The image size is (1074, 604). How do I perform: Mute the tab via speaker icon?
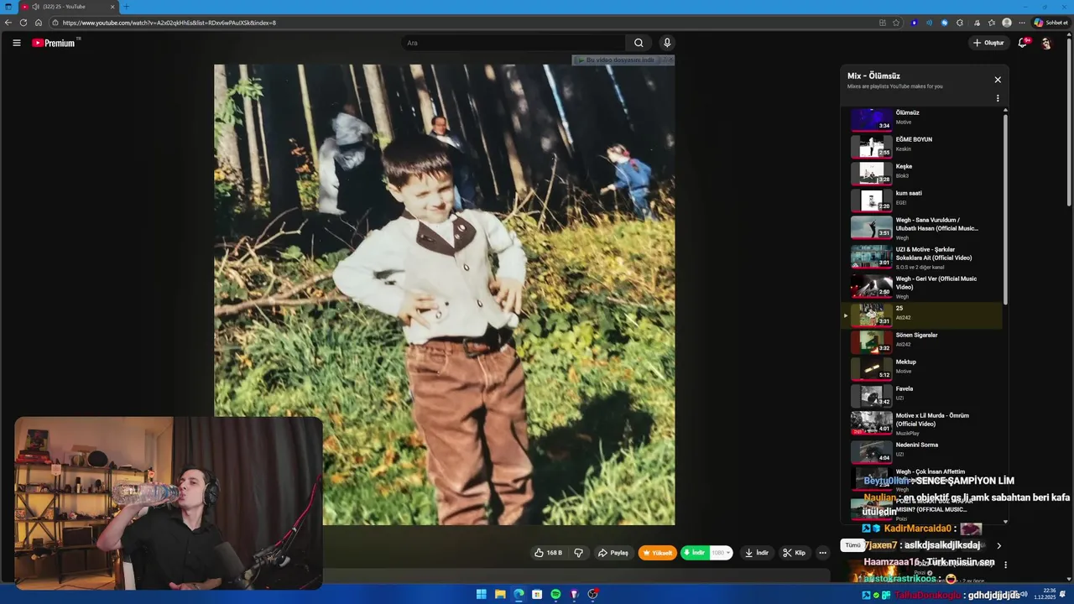click(x=35, y=7)
